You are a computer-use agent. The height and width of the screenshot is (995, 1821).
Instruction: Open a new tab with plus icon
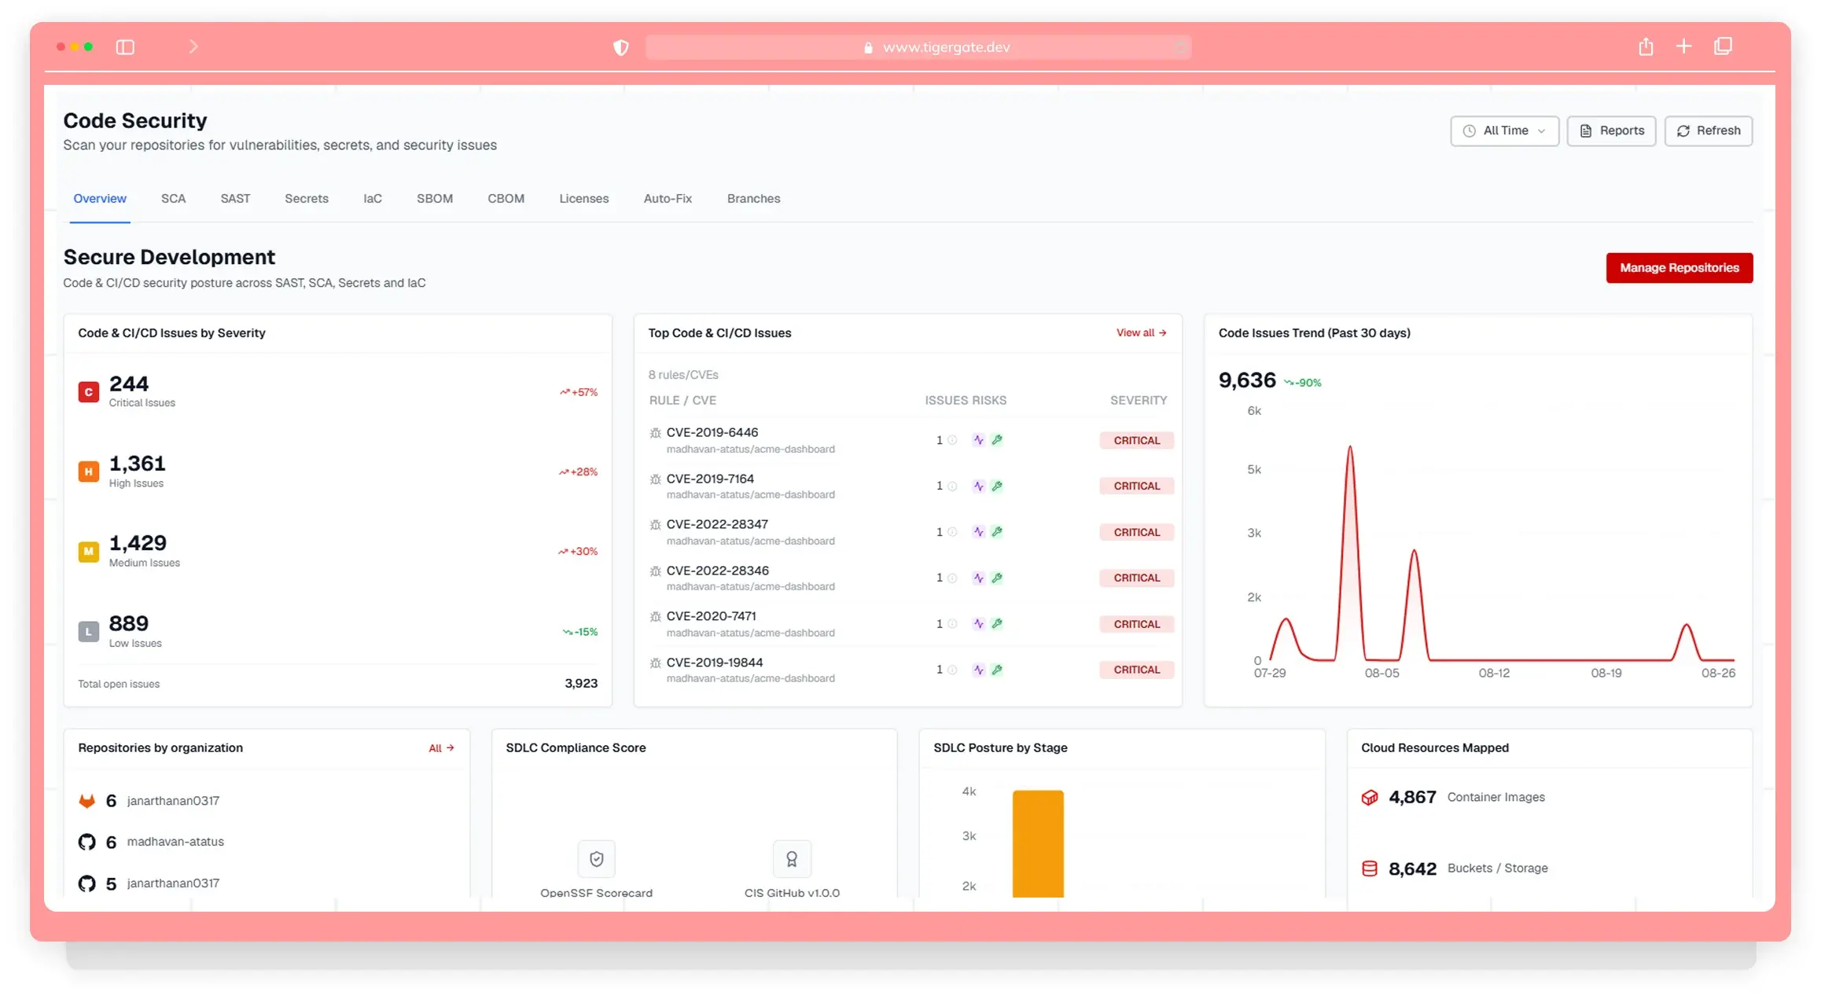pyautogui.click(x=1683, y=46)
